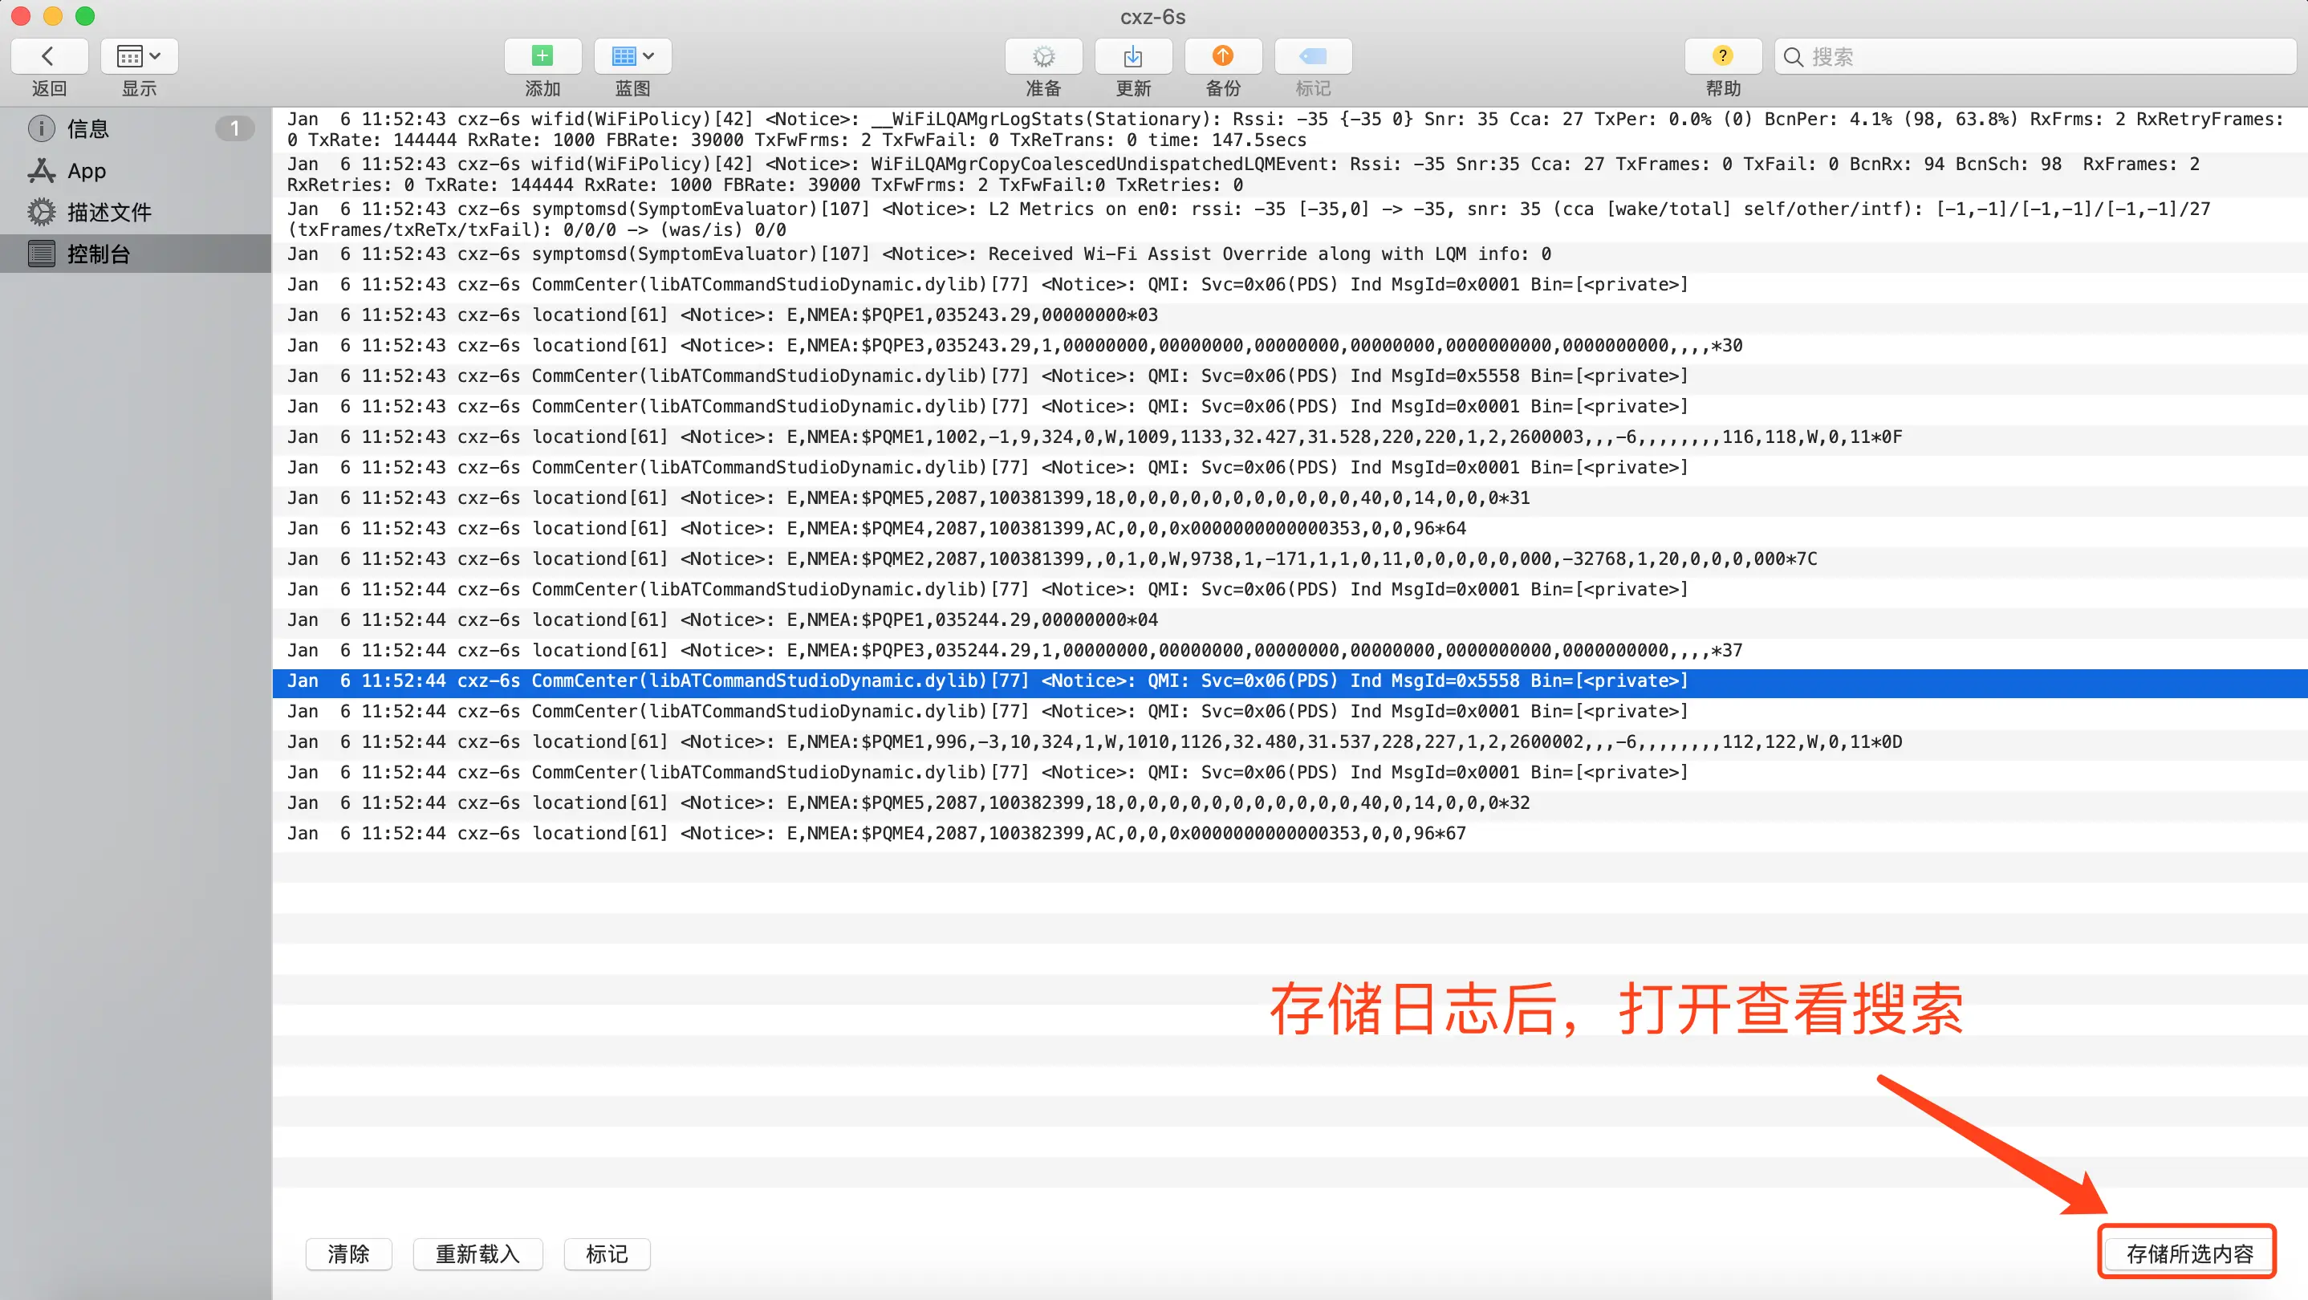Open 描述文件 profiles sidebar item
2308x1300 pixels.
pyautogui.click(x=108, y=213)
